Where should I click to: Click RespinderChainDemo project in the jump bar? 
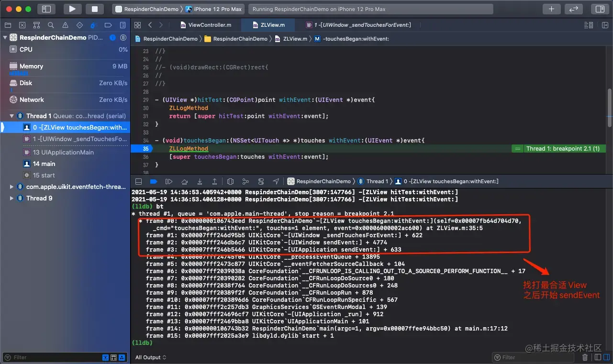pos(167,39)
